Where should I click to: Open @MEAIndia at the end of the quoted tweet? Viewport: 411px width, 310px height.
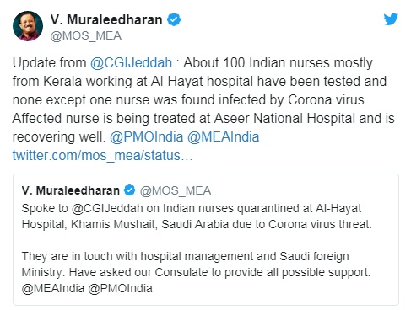point(53,288)
